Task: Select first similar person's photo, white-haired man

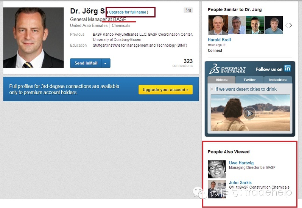Action: click(218, 25)
